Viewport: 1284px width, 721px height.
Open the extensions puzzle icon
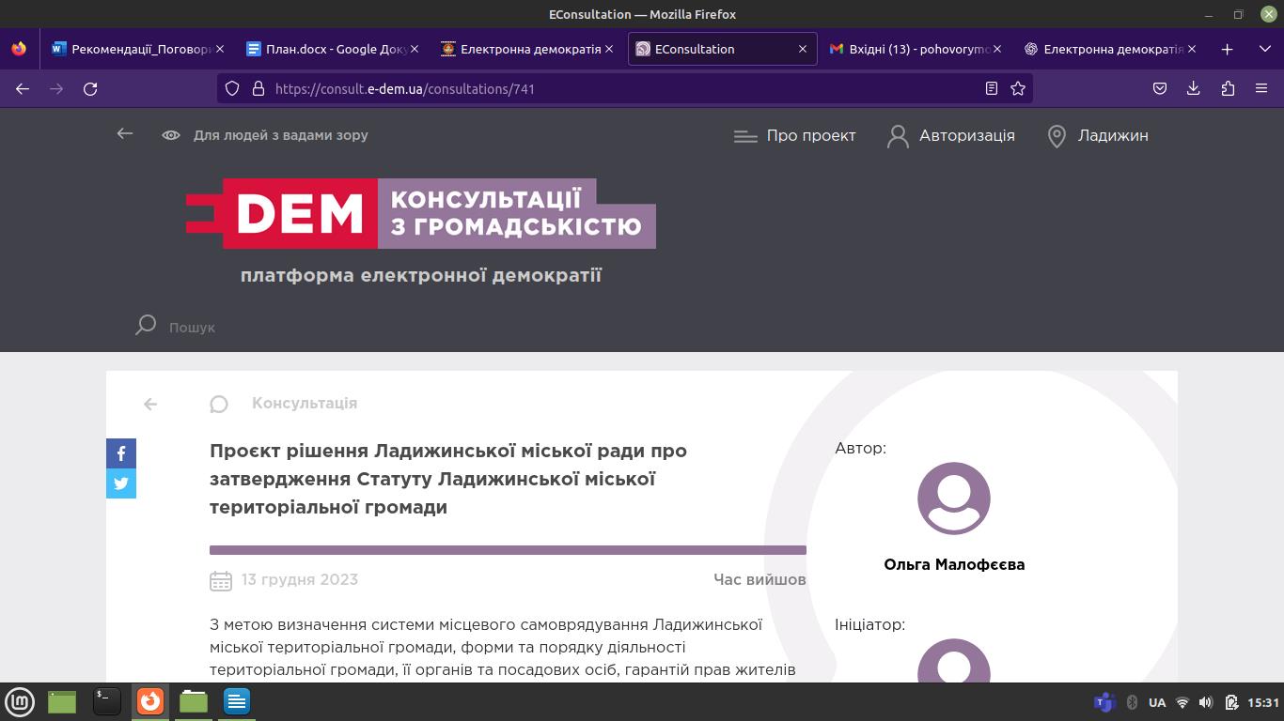click(1228, 88)
